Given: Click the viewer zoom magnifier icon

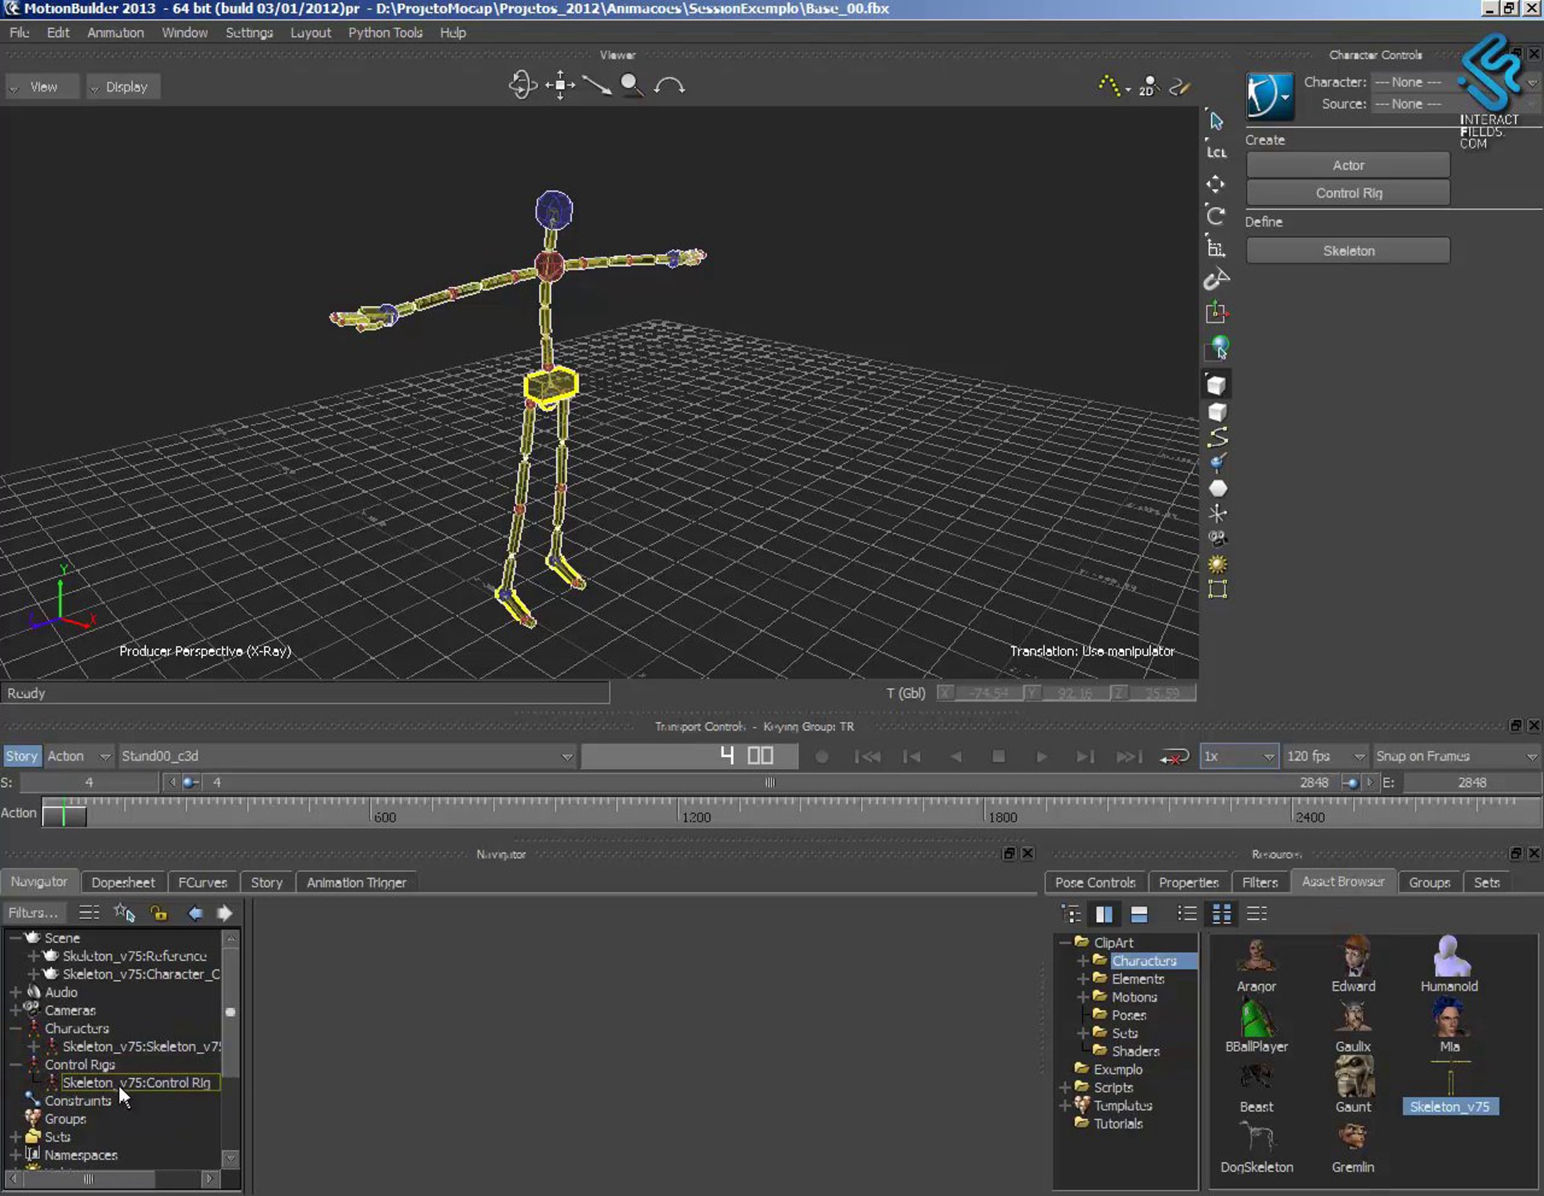Looking at the screenshot, I should (630, 85).
